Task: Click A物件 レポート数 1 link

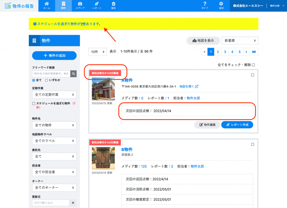Action: coord(168,98)
